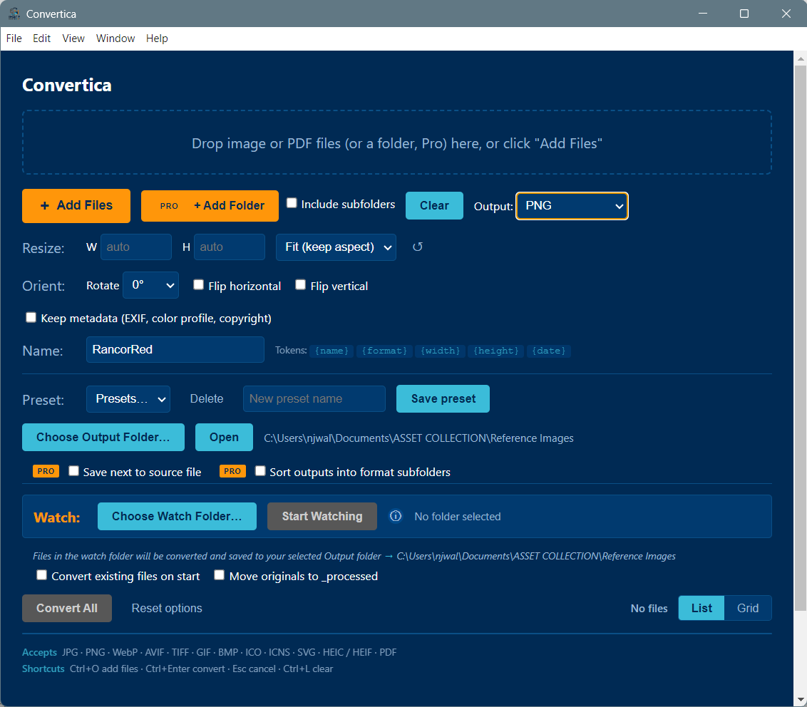Open the Presets dropdown
Image resolution: width=807 pixels, height=707 pixels.
point(128,399)
